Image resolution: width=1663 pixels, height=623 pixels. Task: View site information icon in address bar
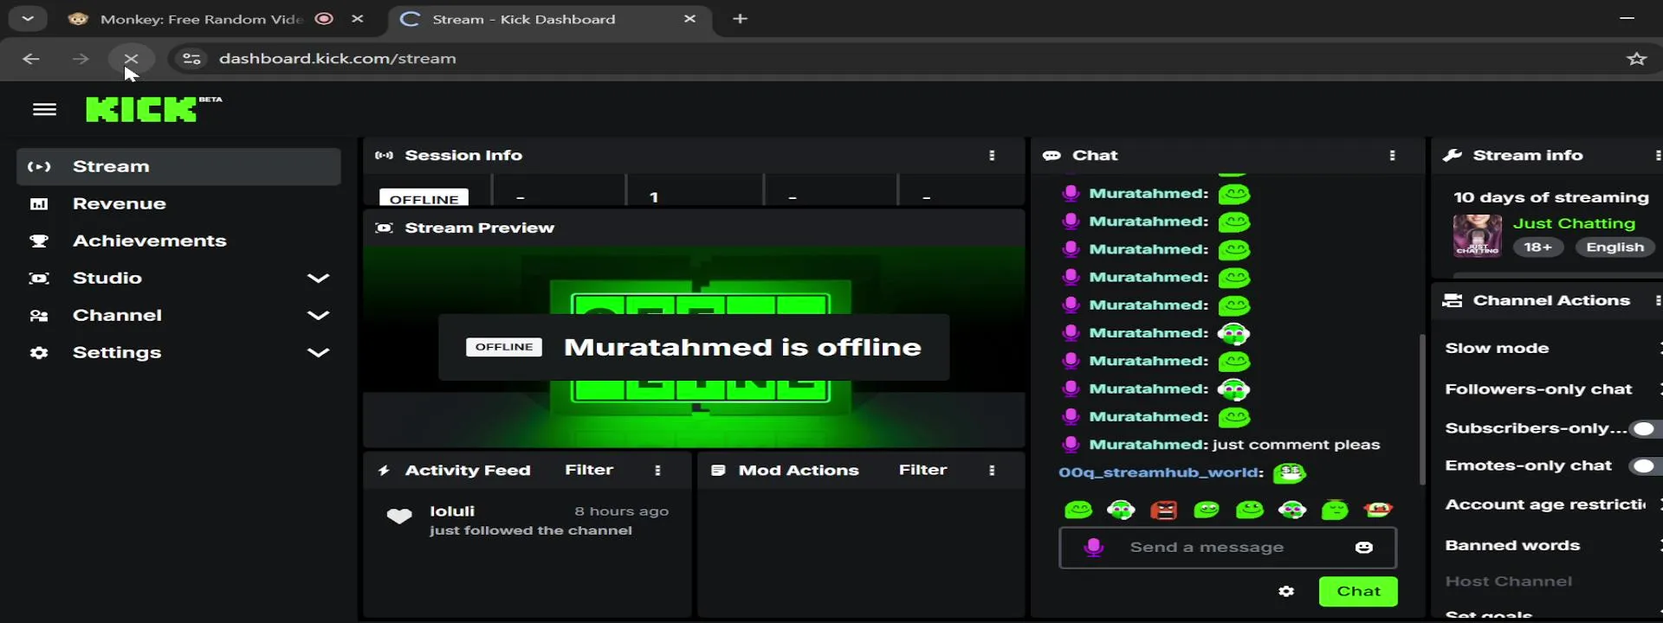point(191,59)
